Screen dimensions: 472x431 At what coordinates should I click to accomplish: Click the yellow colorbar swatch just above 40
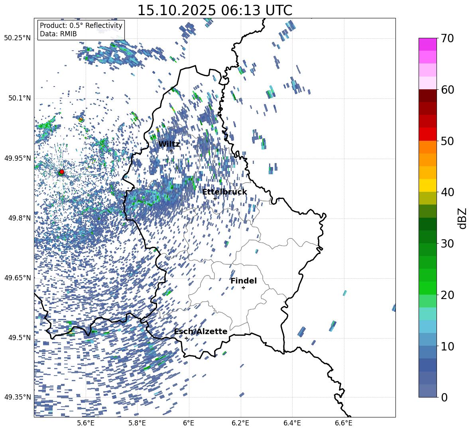(427, 185)
